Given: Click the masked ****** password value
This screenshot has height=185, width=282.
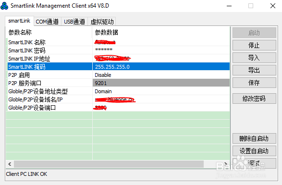Looking at the screenshot, I should 104,50.
